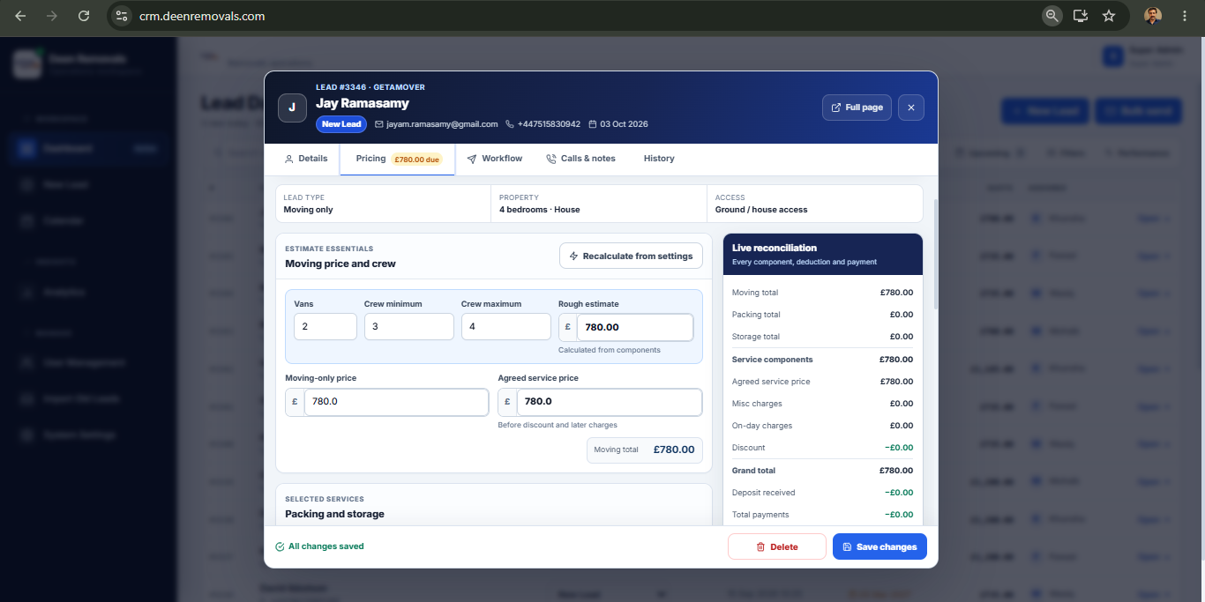The width and height of the screenshot is (1205, 602).
Task: Click the J avatar in the lead header
Action: (x=292, y=108)
